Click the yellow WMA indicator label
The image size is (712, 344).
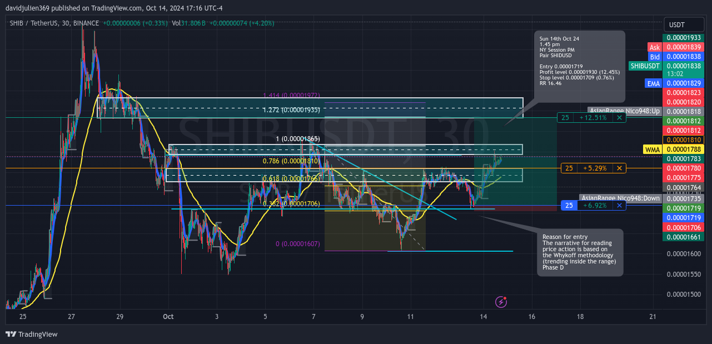click(x=652, y=149)
